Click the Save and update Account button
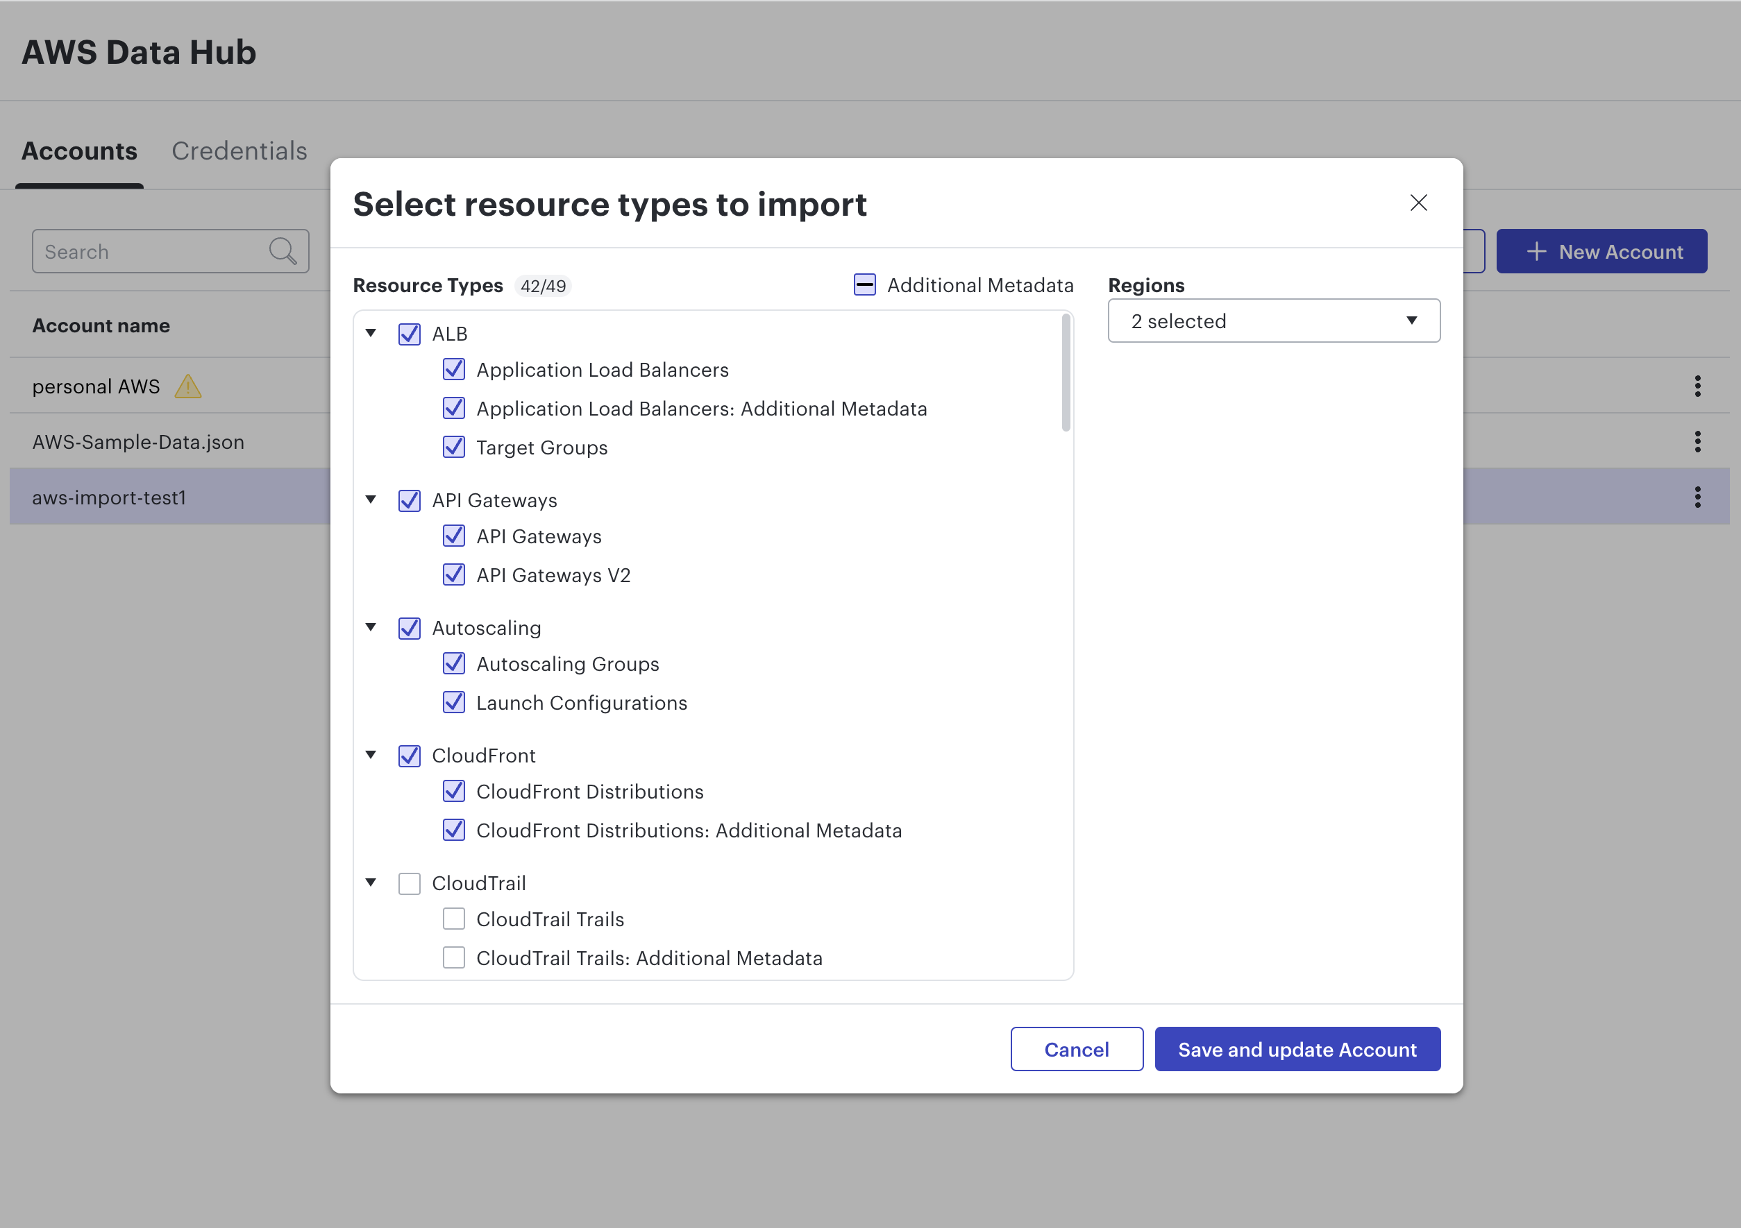Viewport: 1741px width, 1228px height. (1297, 1049)
